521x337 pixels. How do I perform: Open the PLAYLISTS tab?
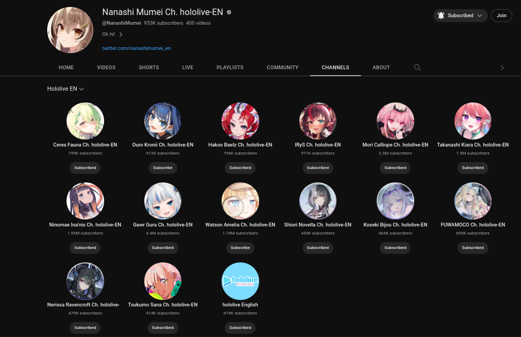(x=230, y=68)
